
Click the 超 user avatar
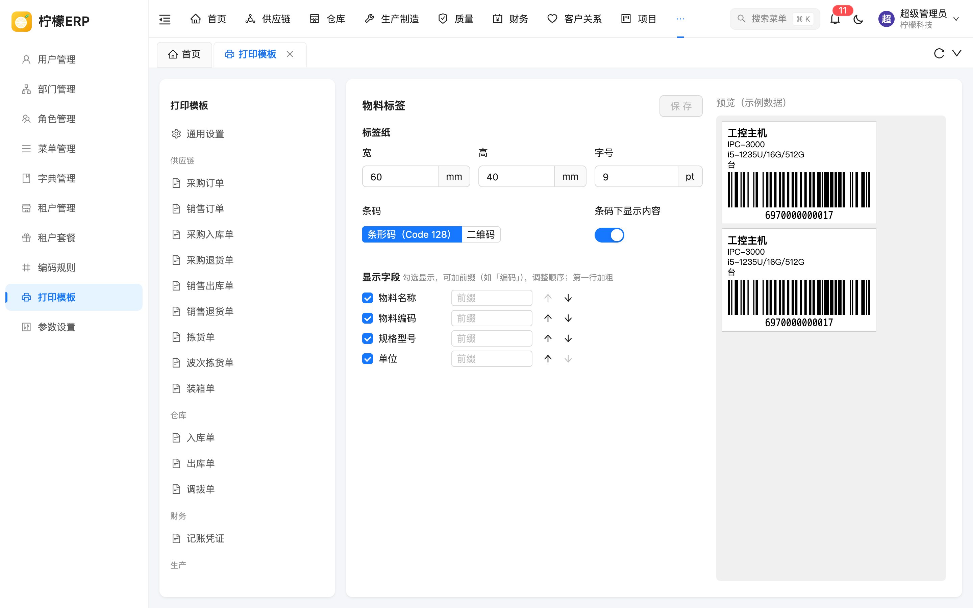coord(886,19)
